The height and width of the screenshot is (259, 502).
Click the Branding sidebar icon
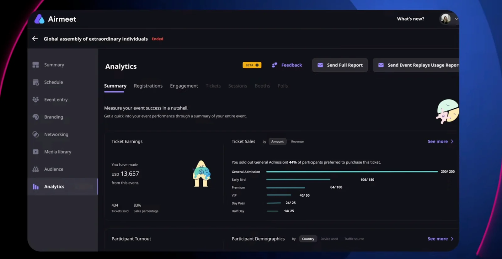pos(36,117)
